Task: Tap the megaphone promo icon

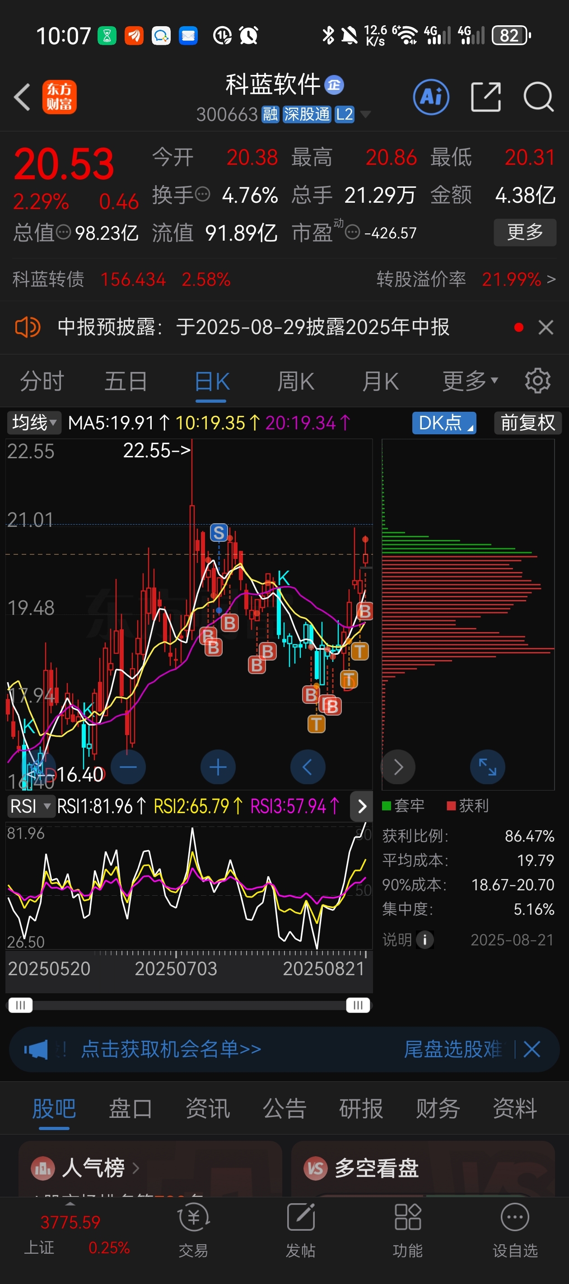Action: pos(36,1049)
